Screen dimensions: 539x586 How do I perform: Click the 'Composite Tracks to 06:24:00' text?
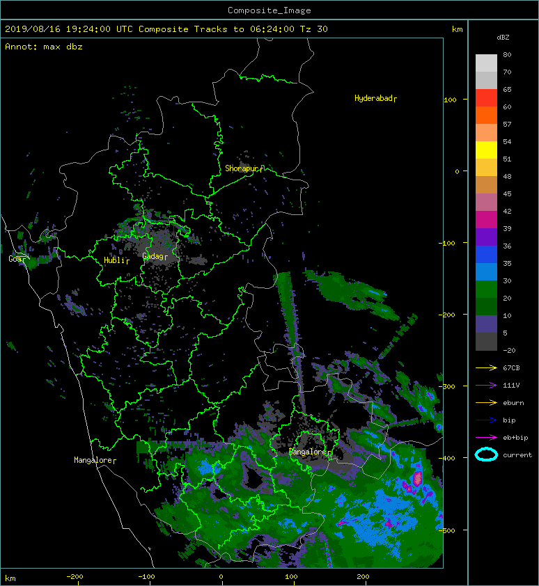tap(216, 29)
